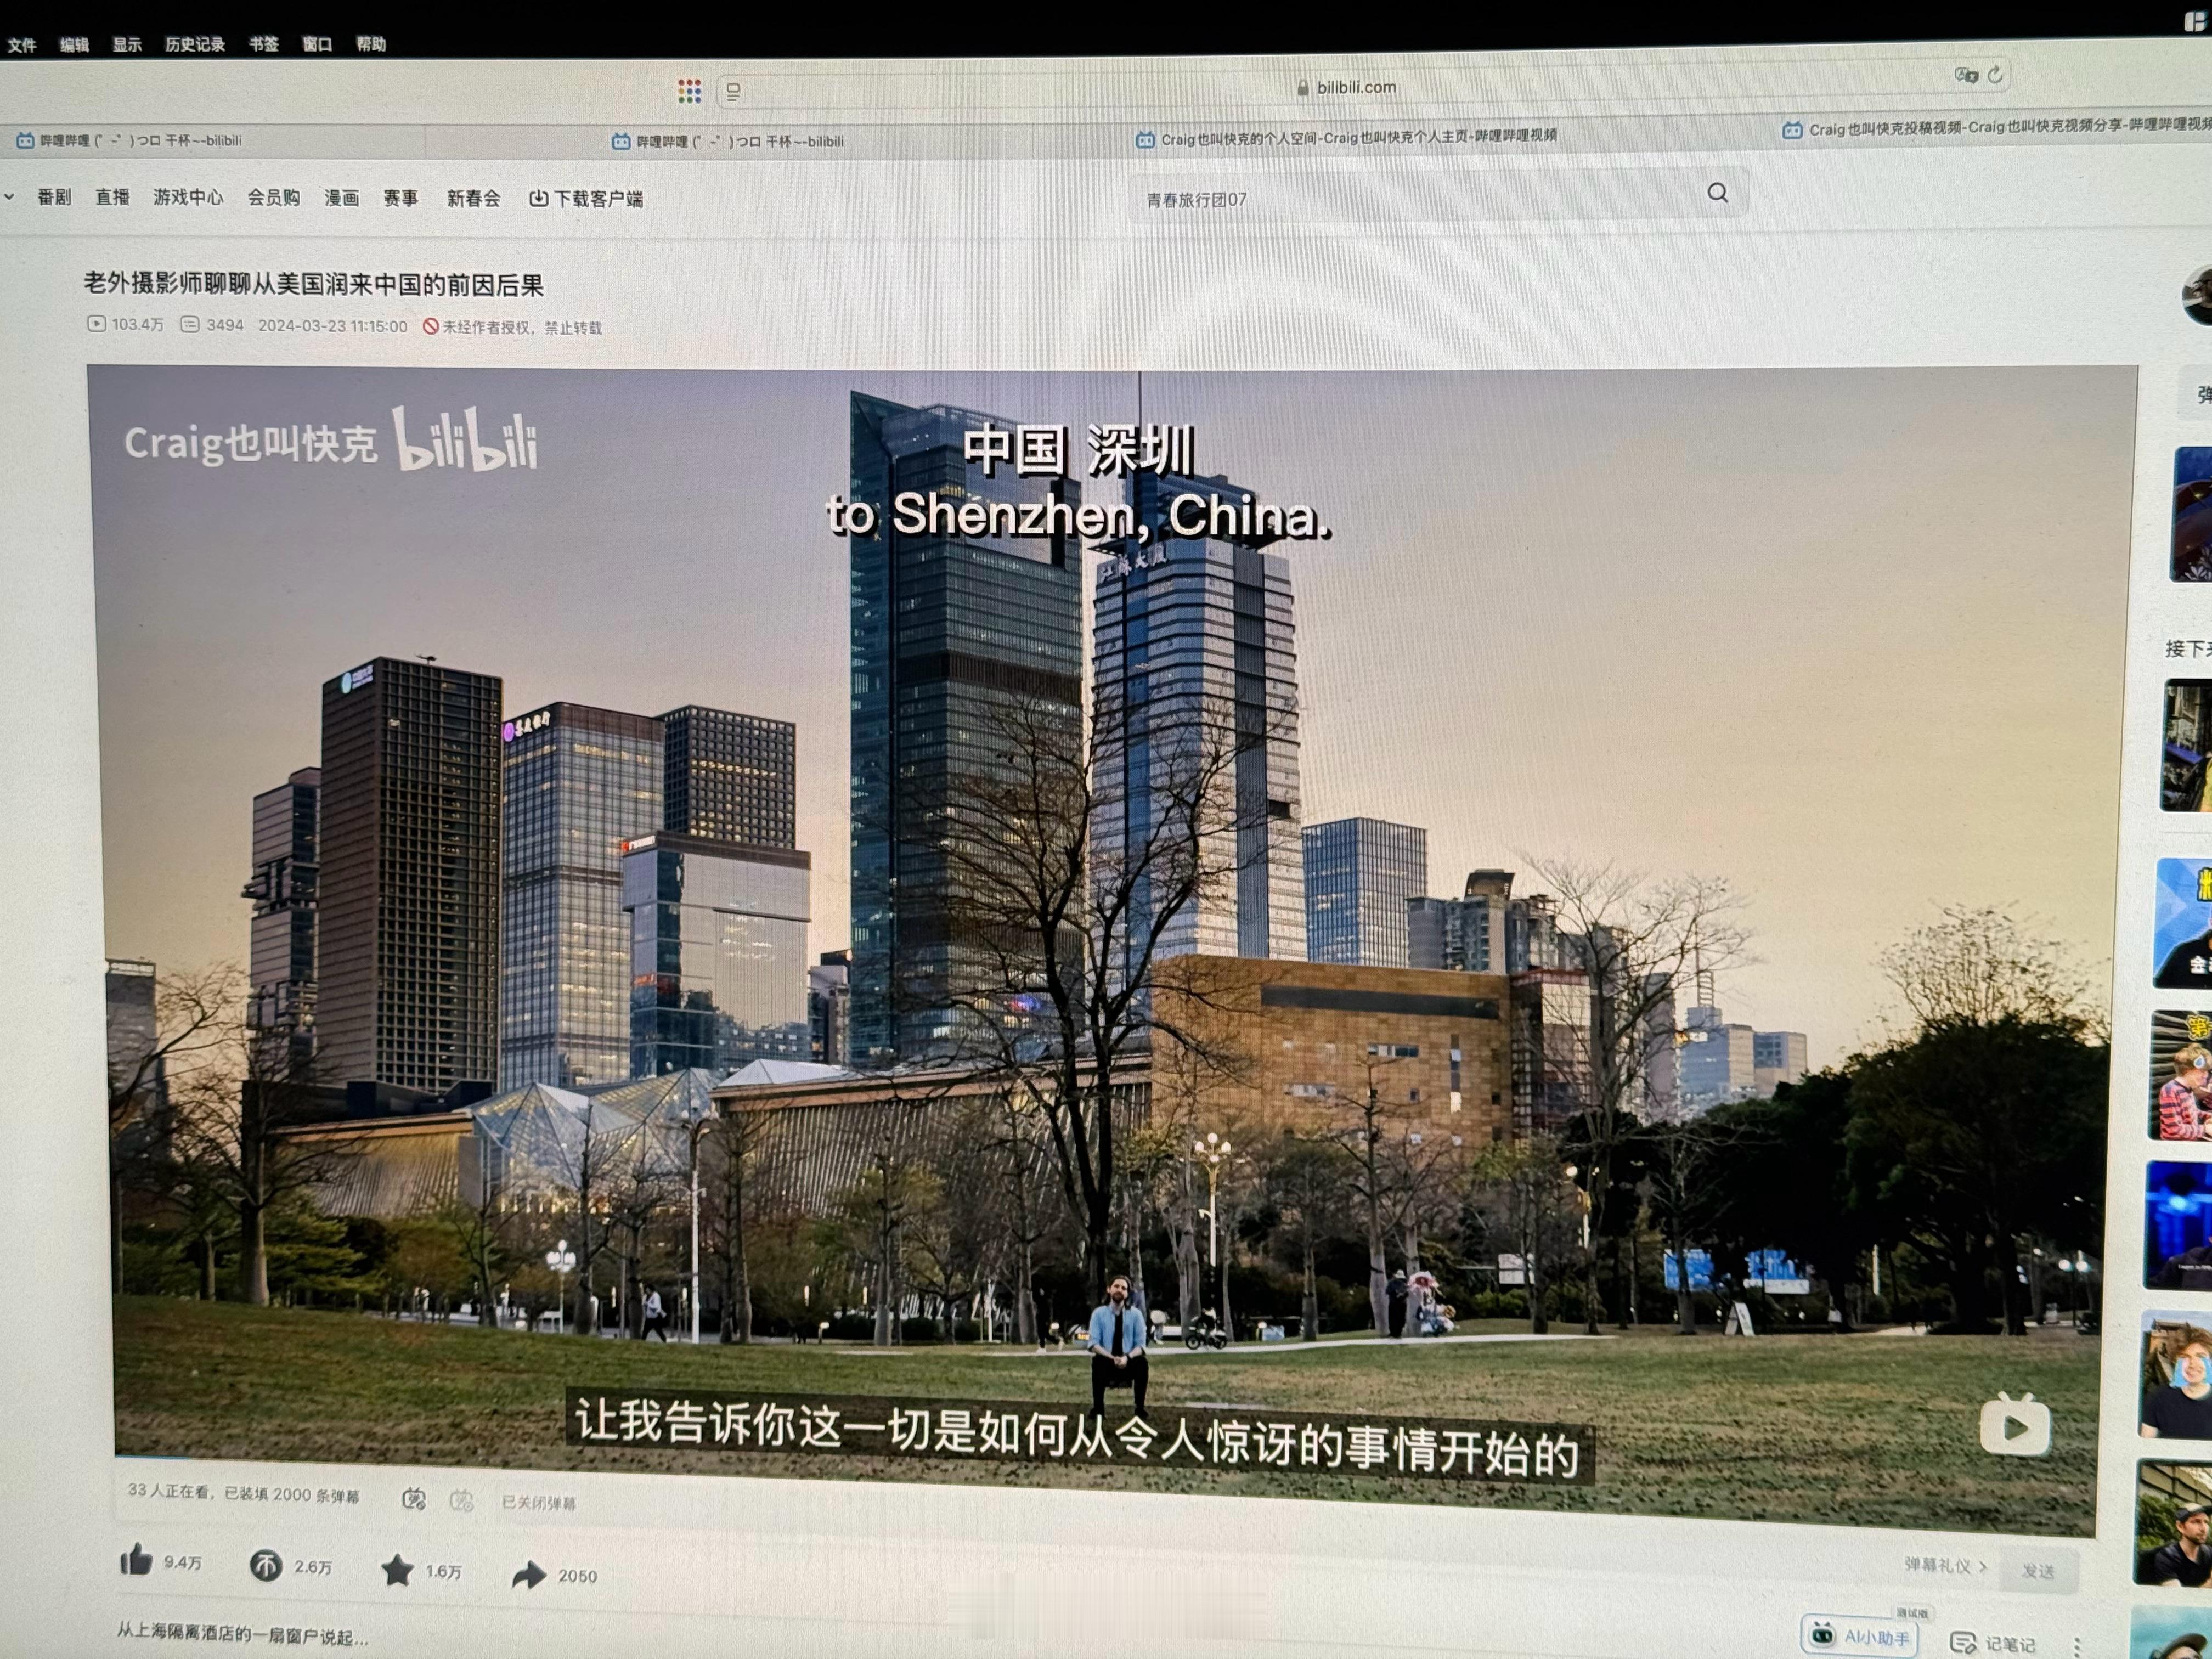Open the 窗口 menu in the menu bar

pos(317,44)
